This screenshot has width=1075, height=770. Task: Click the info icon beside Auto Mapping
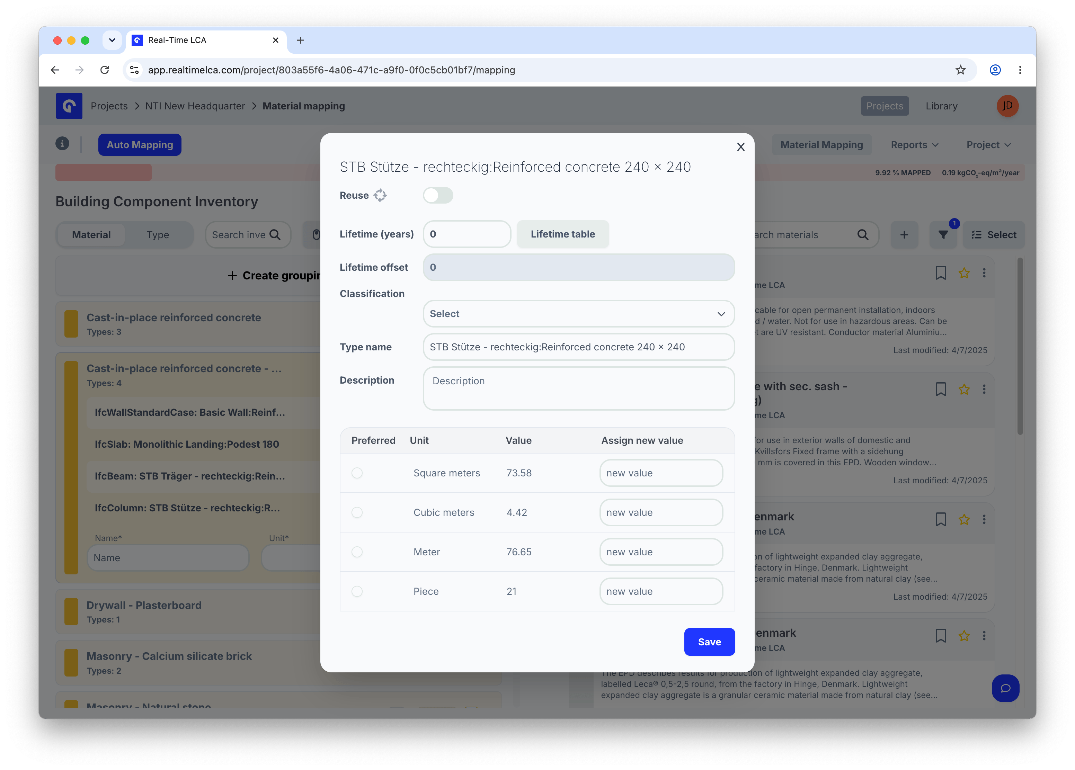coord(62,144)
